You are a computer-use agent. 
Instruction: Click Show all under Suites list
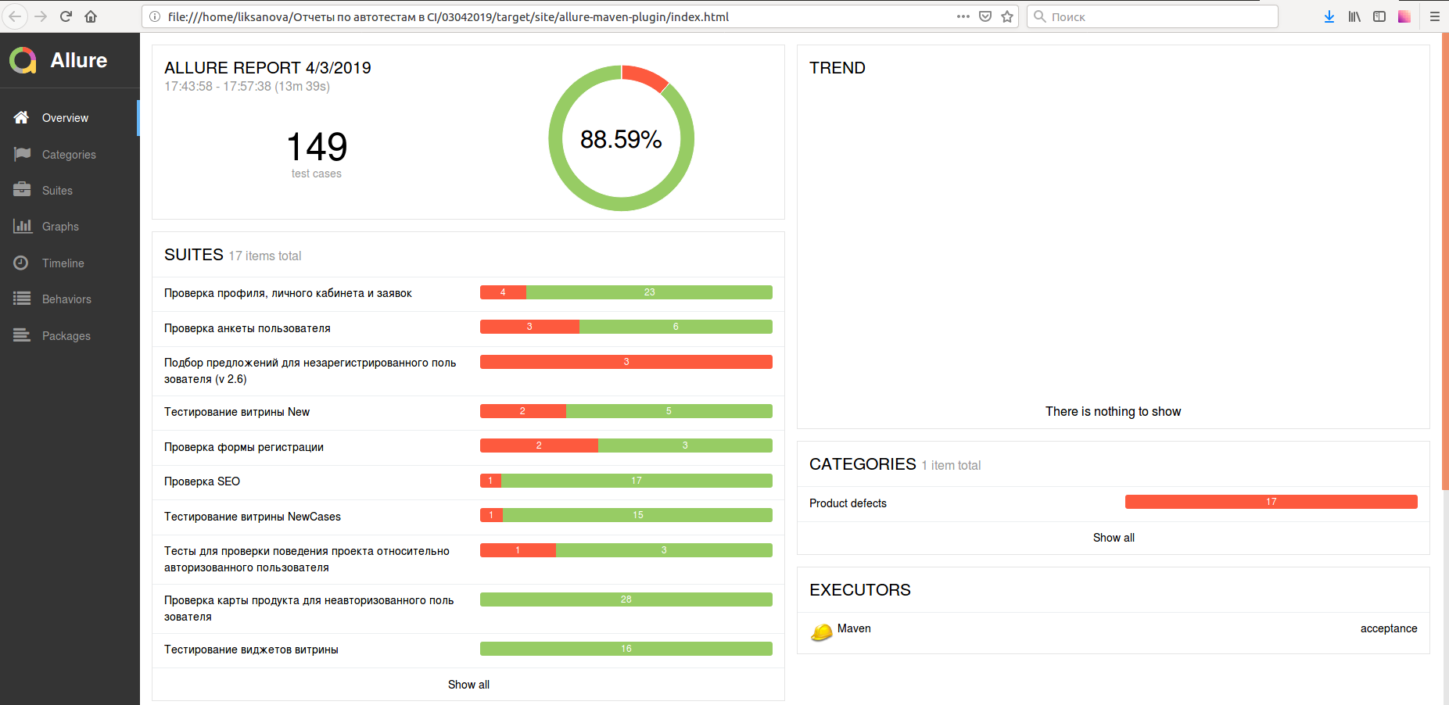(468, 685)
